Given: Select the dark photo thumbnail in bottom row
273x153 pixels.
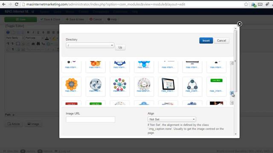Looking at the screenshot, I should tap(216, 103).
